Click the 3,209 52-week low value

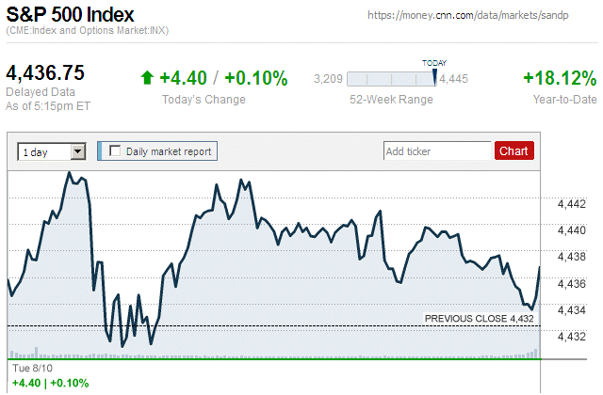click(x=327, y=79)
